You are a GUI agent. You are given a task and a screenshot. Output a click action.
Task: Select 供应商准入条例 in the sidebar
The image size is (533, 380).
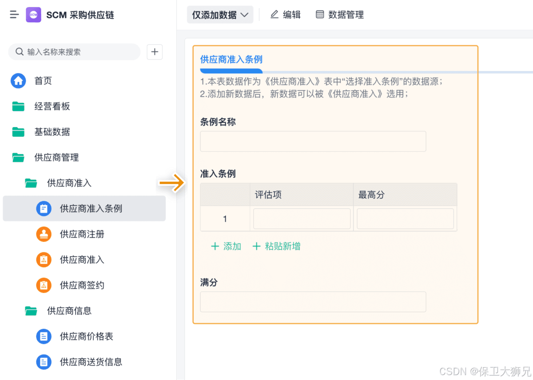pos(84,208)
